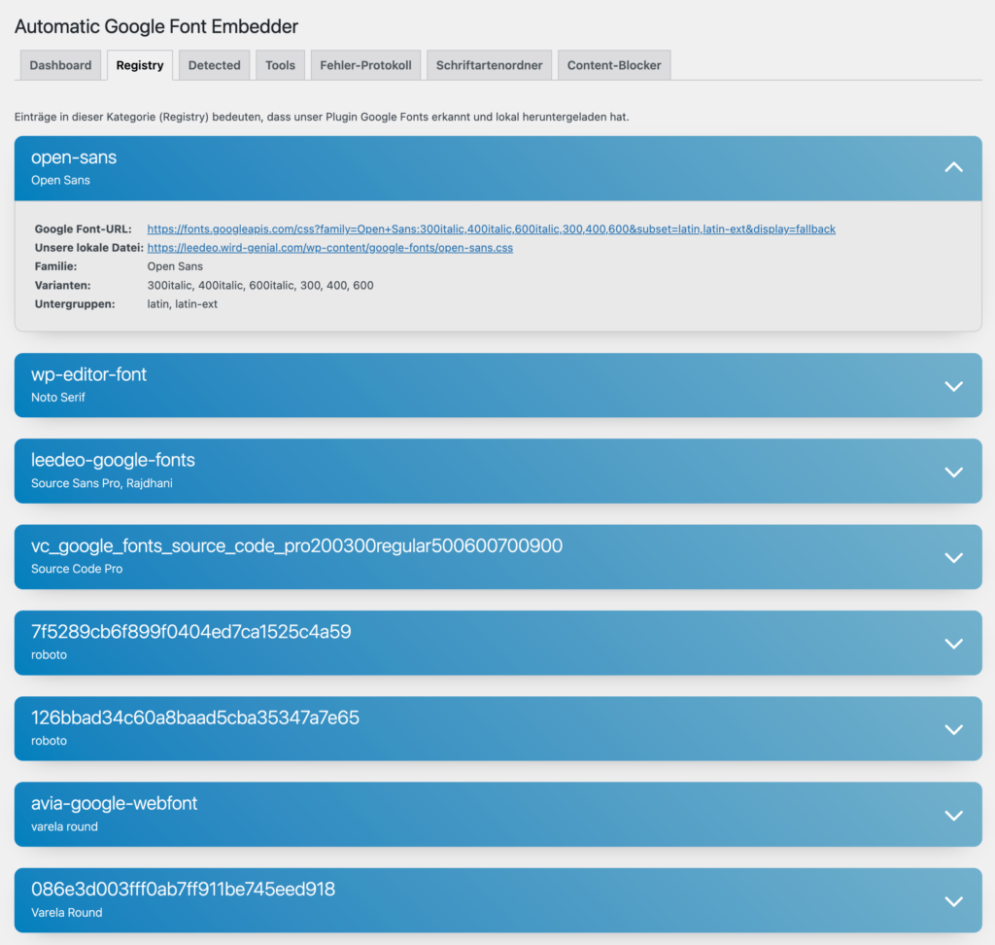995x945 pixels.
Task: Switch to the Dashboard tab
Action: click(x=59, y=64)
